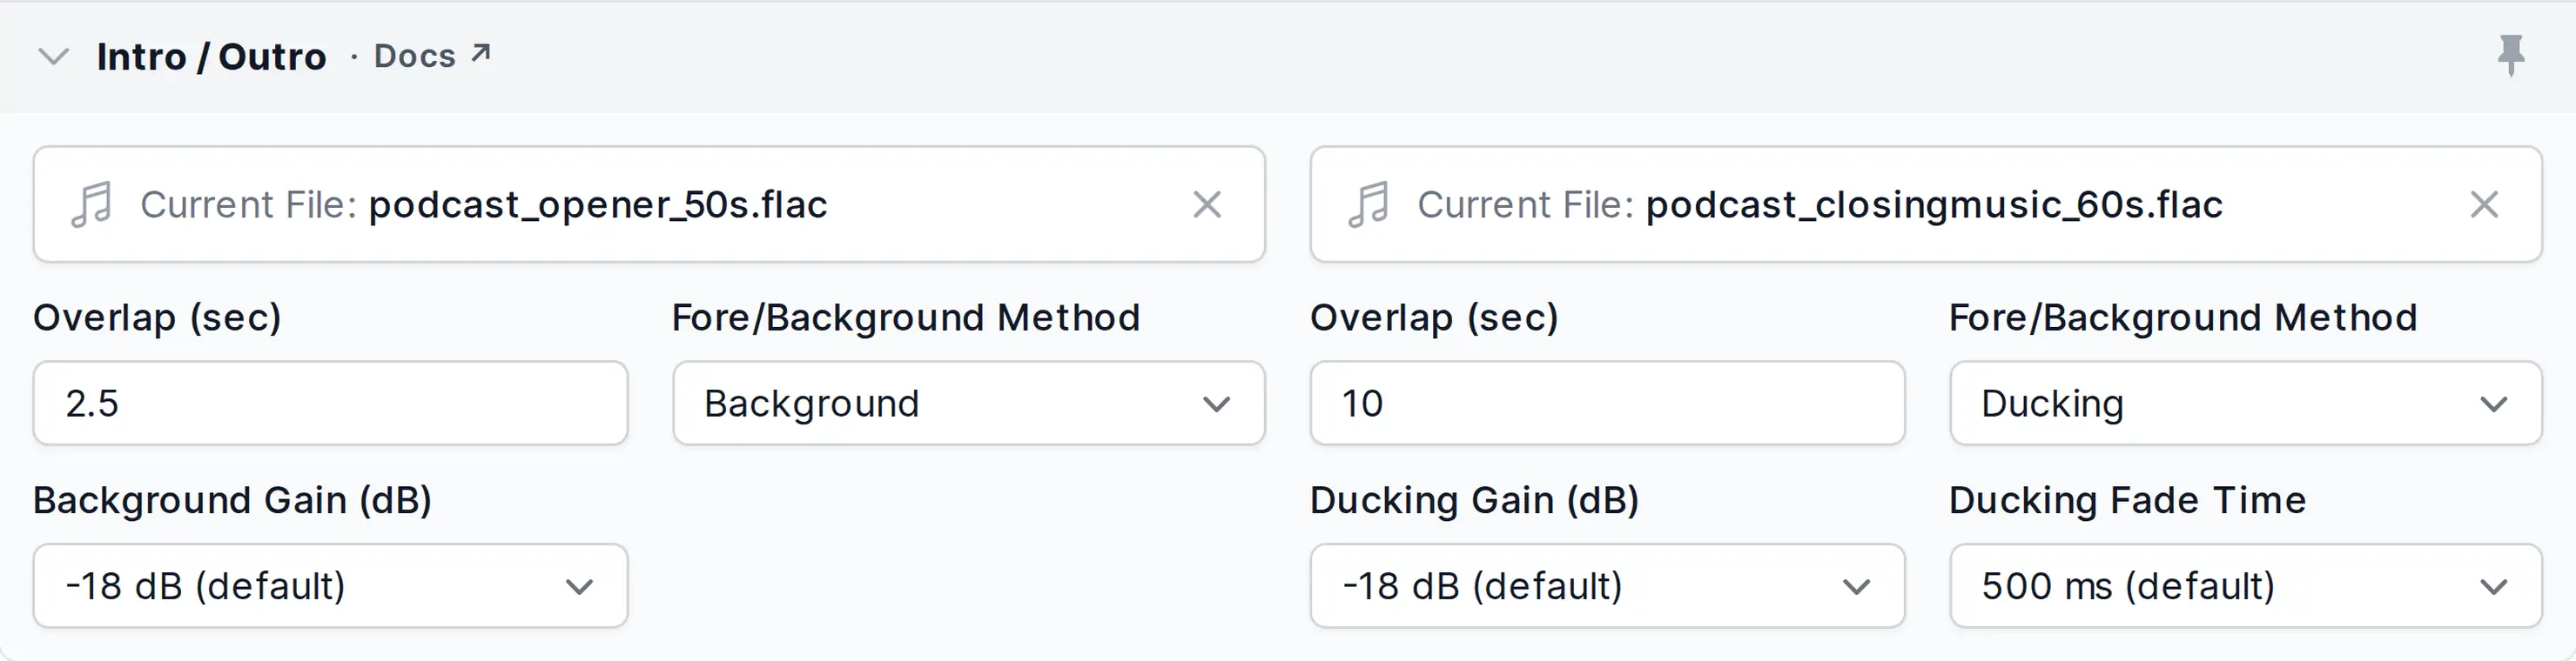Remove the podcast_opener_50s.flac intro file

click(x=1207, y=204)
